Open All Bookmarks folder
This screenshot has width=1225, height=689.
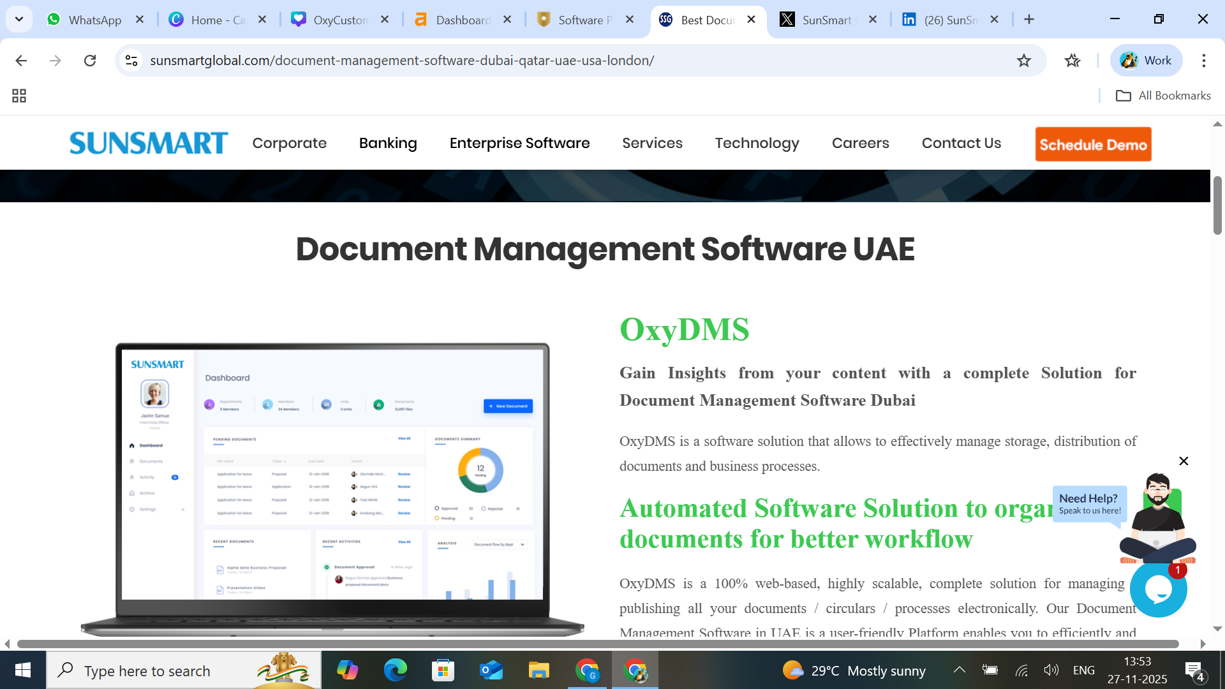[1163, 96]
